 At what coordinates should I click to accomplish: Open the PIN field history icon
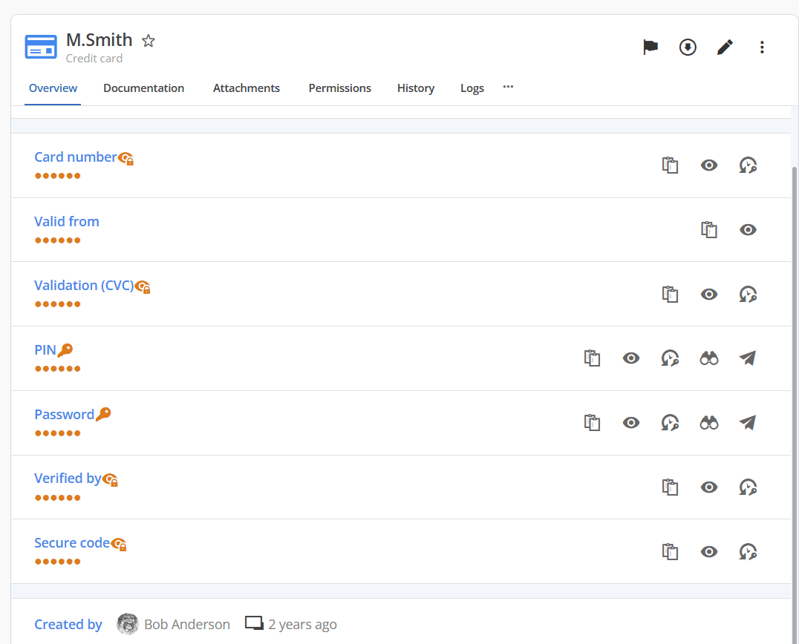[670, 358]
